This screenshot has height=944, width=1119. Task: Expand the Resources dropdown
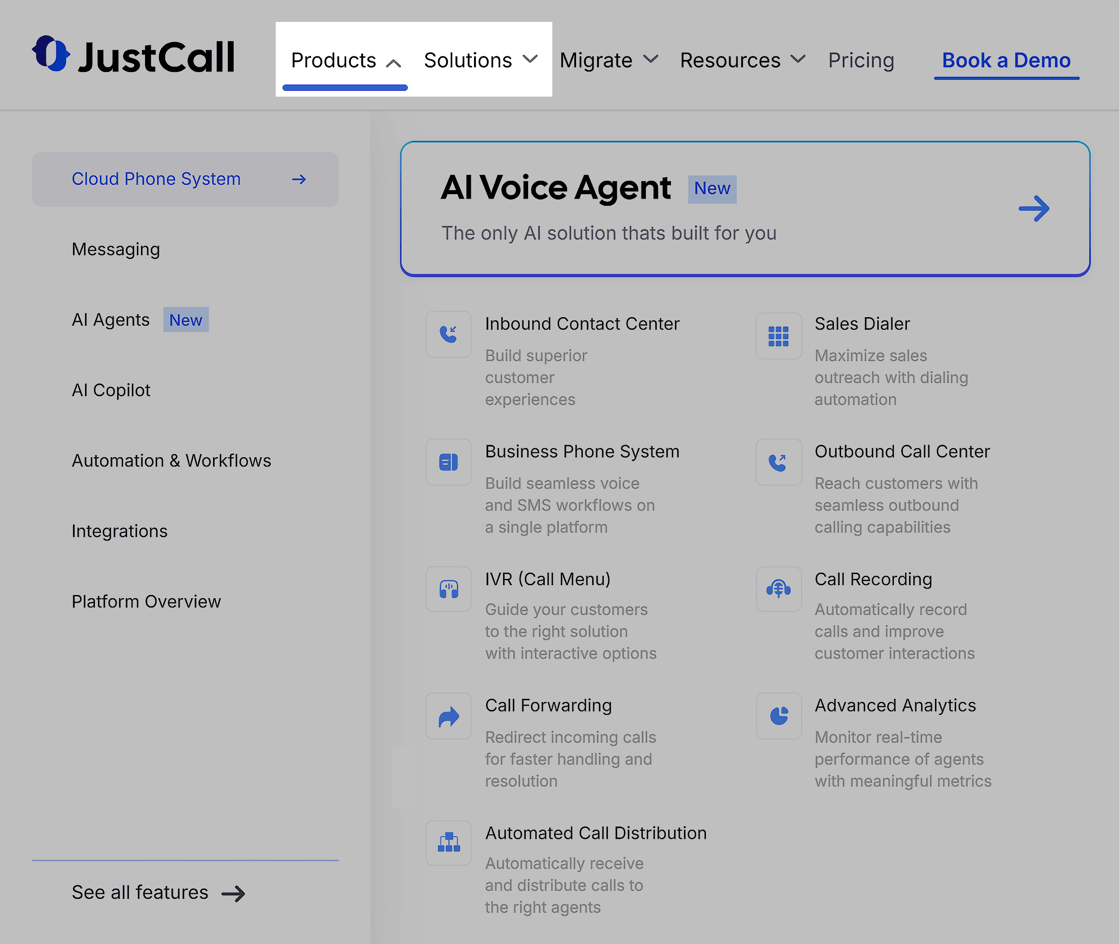743,60
